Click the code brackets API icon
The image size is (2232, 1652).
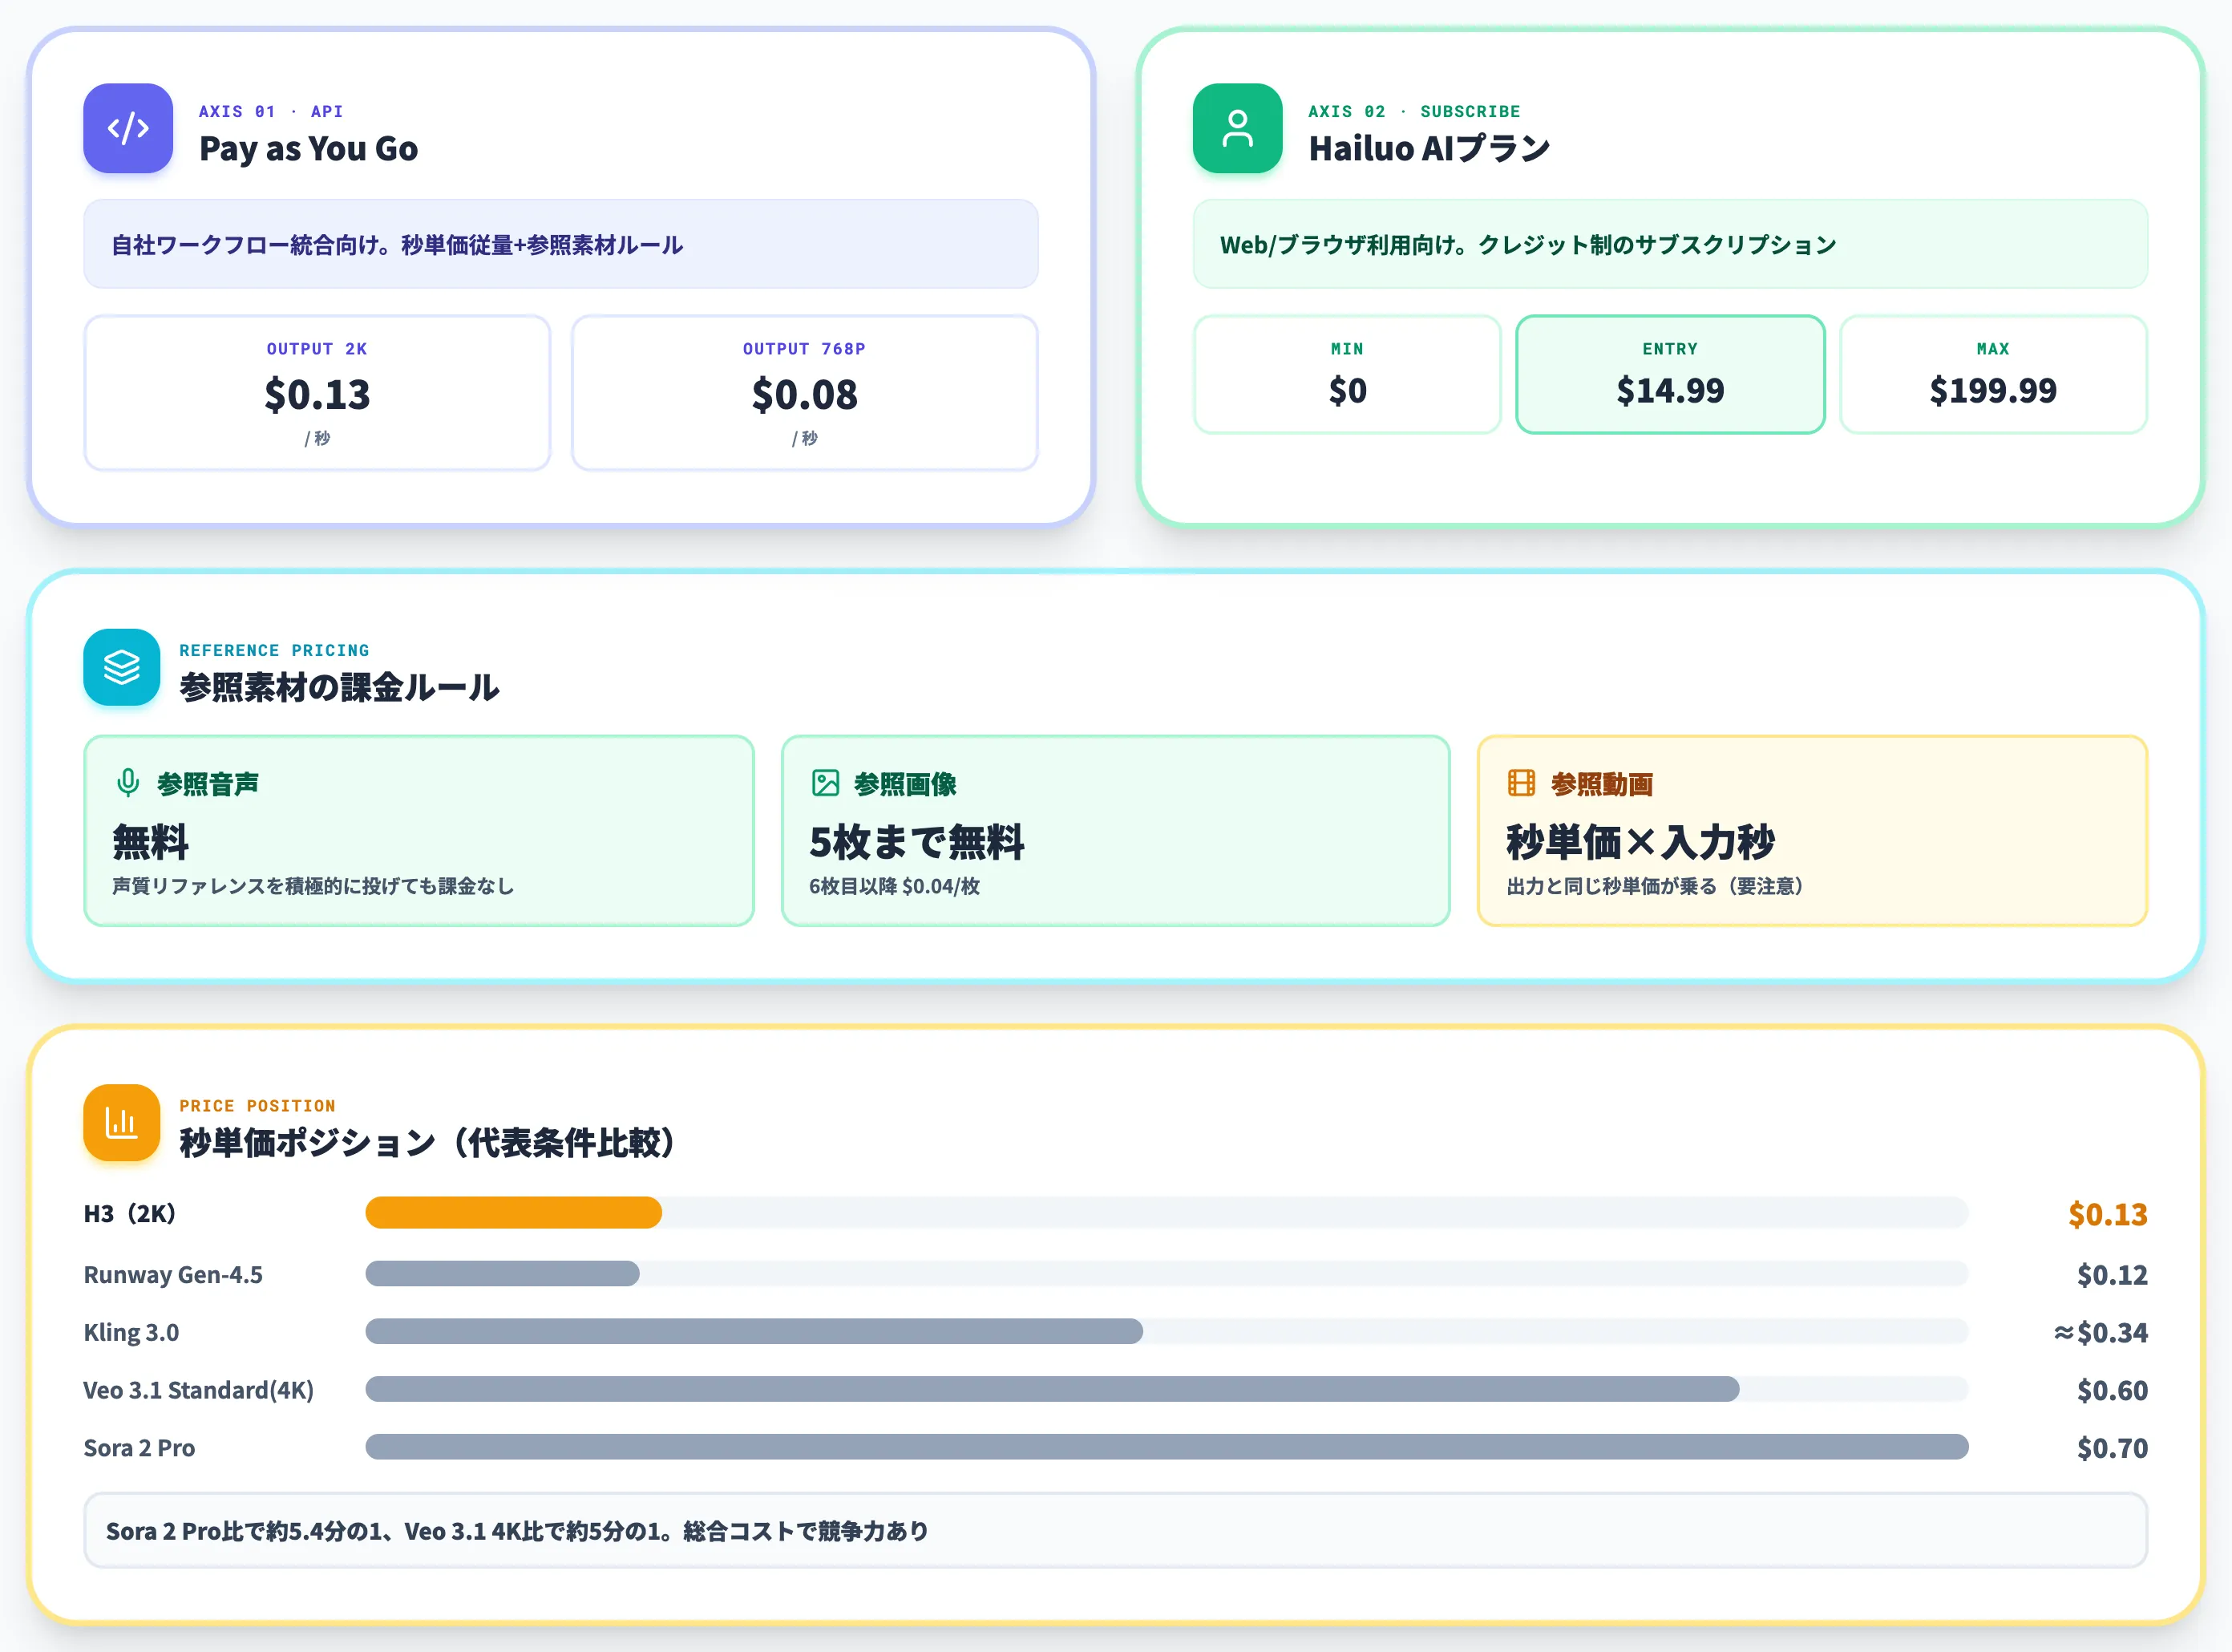click(x=128, y=128)
